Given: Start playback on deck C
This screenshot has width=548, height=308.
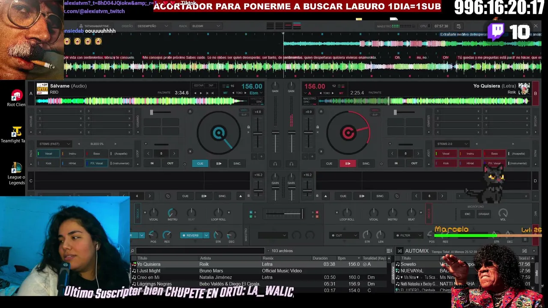Looking at the screenshot, I should [204, 196].
